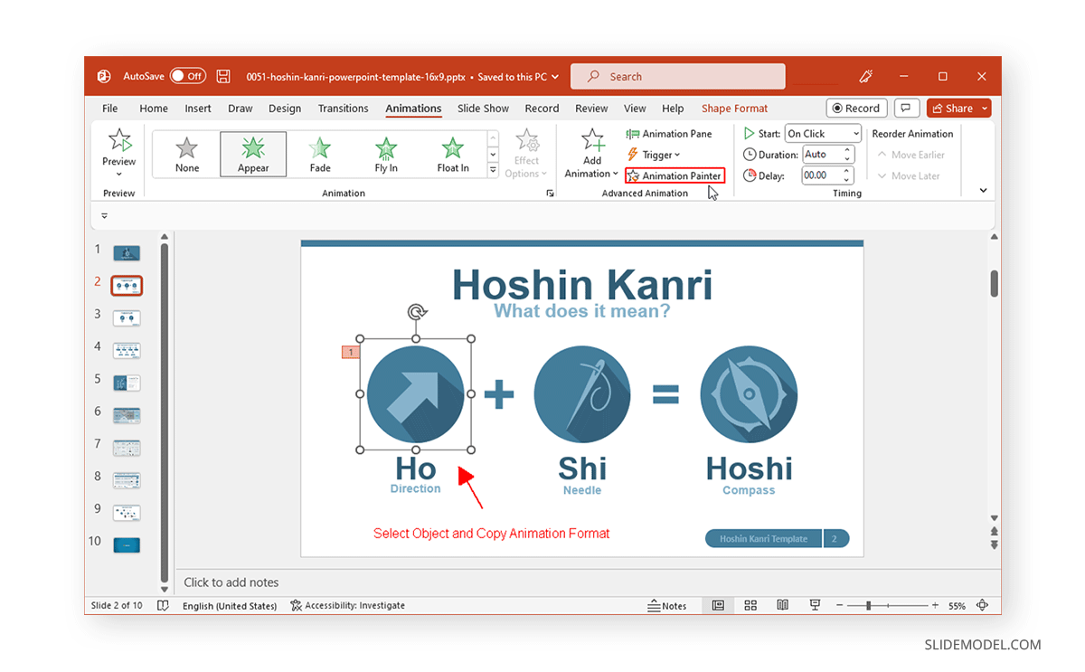Open the Animation Pane
Screen dimensions: 1085x672
coord(669,133)
